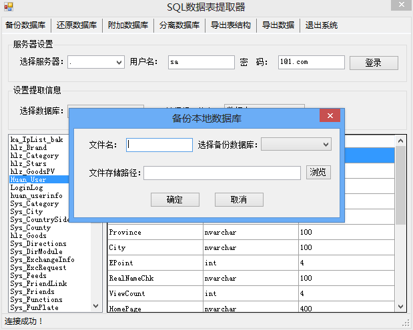Click the Province cell in grid
Viewport: 413px width, 330px height.
click(155, 232)
